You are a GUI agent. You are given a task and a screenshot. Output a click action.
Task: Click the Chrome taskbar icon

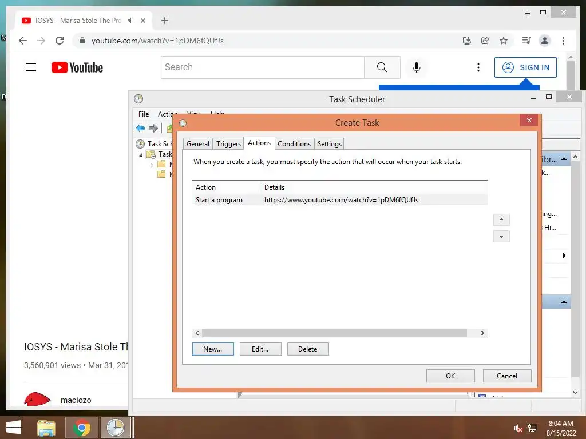point(82,428)
